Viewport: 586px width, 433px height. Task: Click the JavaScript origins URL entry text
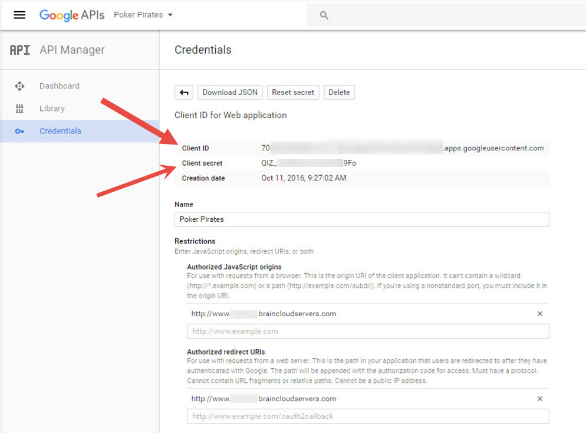click(x=264, y=314)
